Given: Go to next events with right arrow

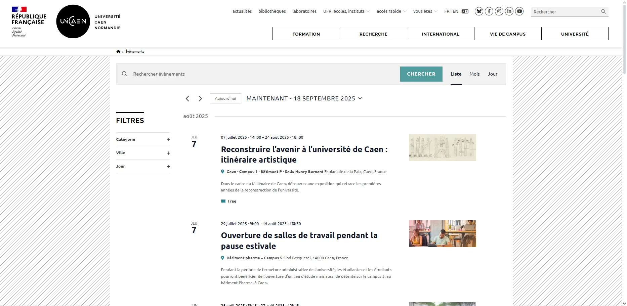Looking at the screenshot, I should 200,98.
